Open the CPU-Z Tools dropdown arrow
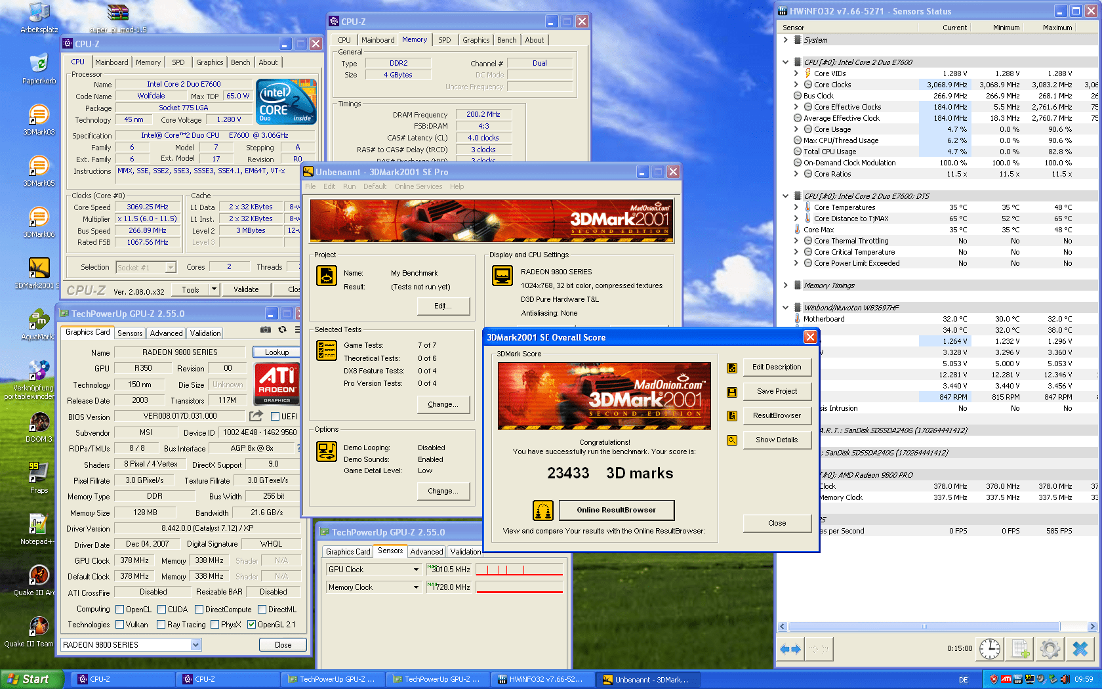Viewport: 1102px width, 689px height. (x=214, y=289)
